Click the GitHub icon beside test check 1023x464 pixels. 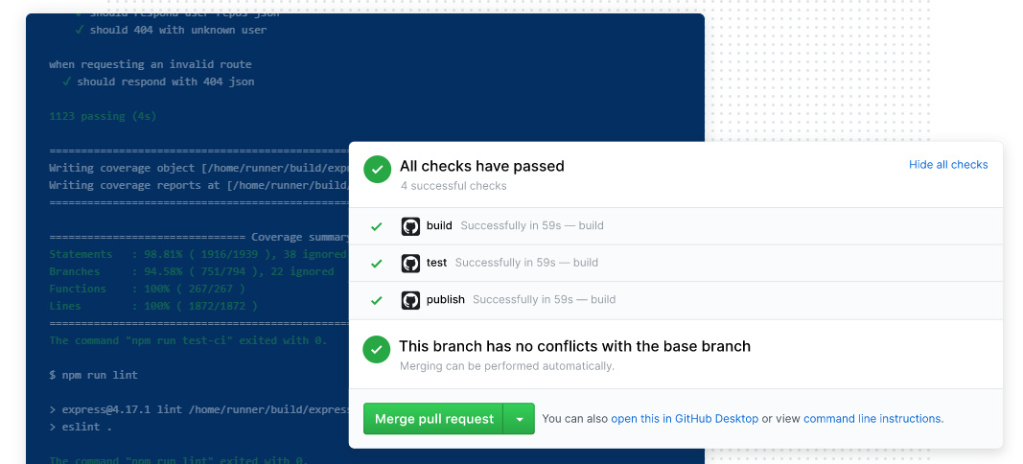[x=410, y=263]
